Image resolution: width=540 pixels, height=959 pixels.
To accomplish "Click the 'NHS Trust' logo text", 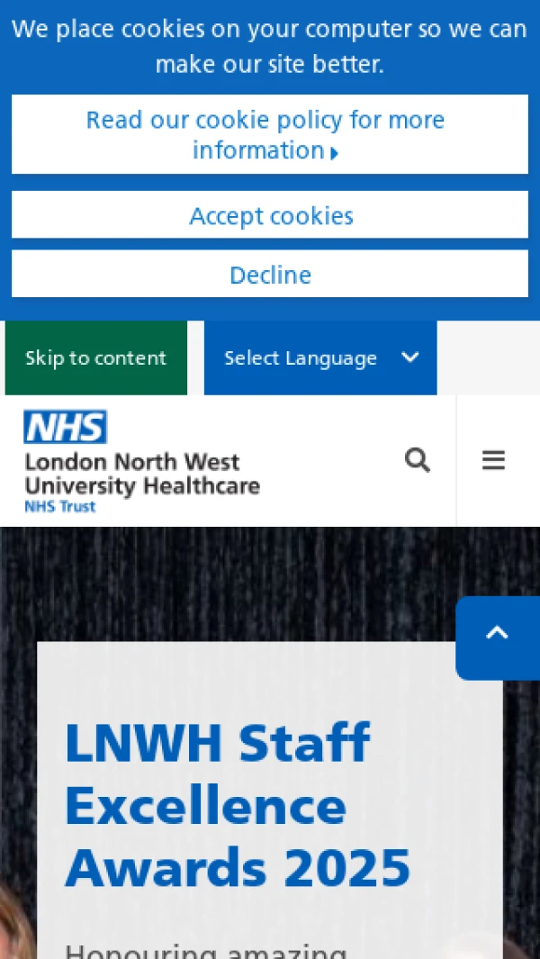I will [60, 506].
